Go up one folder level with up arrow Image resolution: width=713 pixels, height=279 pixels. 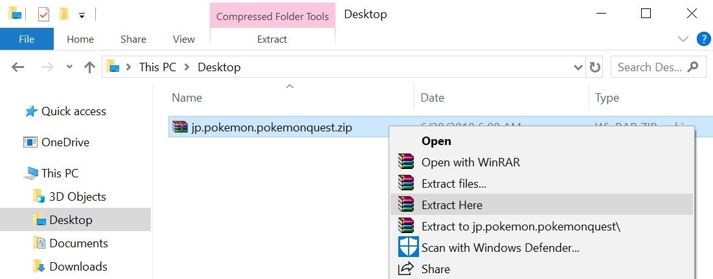point(89,67)
